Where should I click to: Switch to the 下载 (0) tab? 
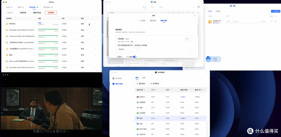click(x=21, y=7)
